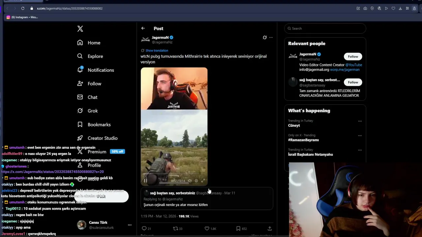Open the Cüneyt trending topic
Viewport: 422px width, 237px height.
(294, 125)
